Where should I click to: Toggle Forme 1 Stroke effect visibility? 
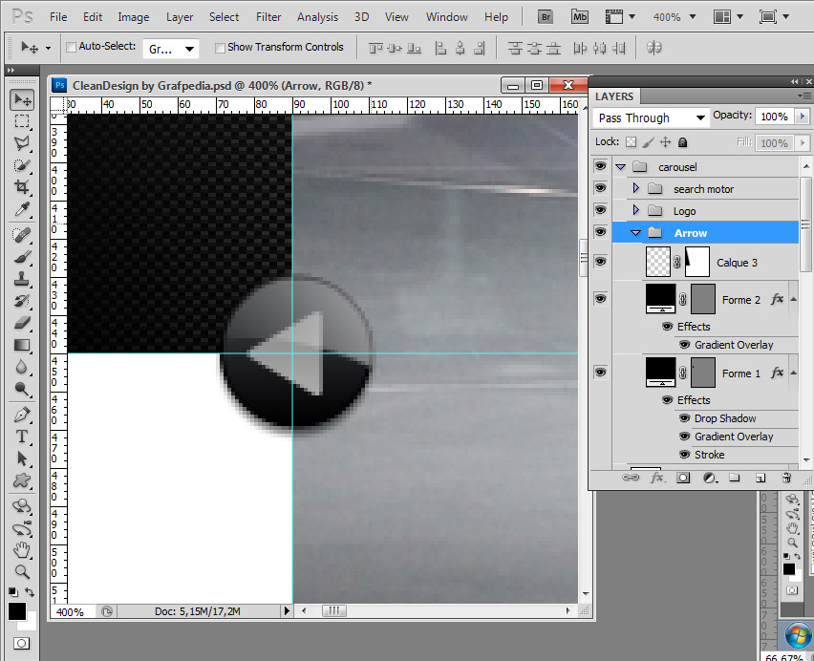click(685, 455)
